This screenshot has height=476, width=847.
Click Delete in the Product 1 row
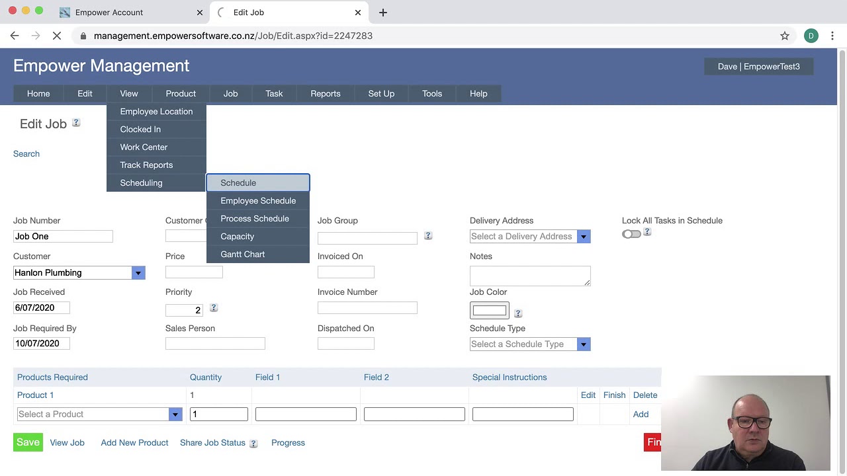tap(645, 395)
